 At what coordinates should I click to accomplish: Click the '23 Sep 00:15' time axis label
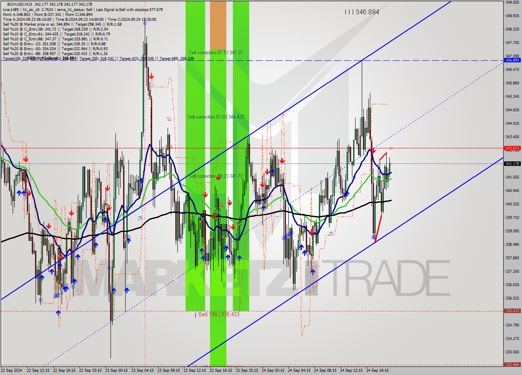point(116,371)
